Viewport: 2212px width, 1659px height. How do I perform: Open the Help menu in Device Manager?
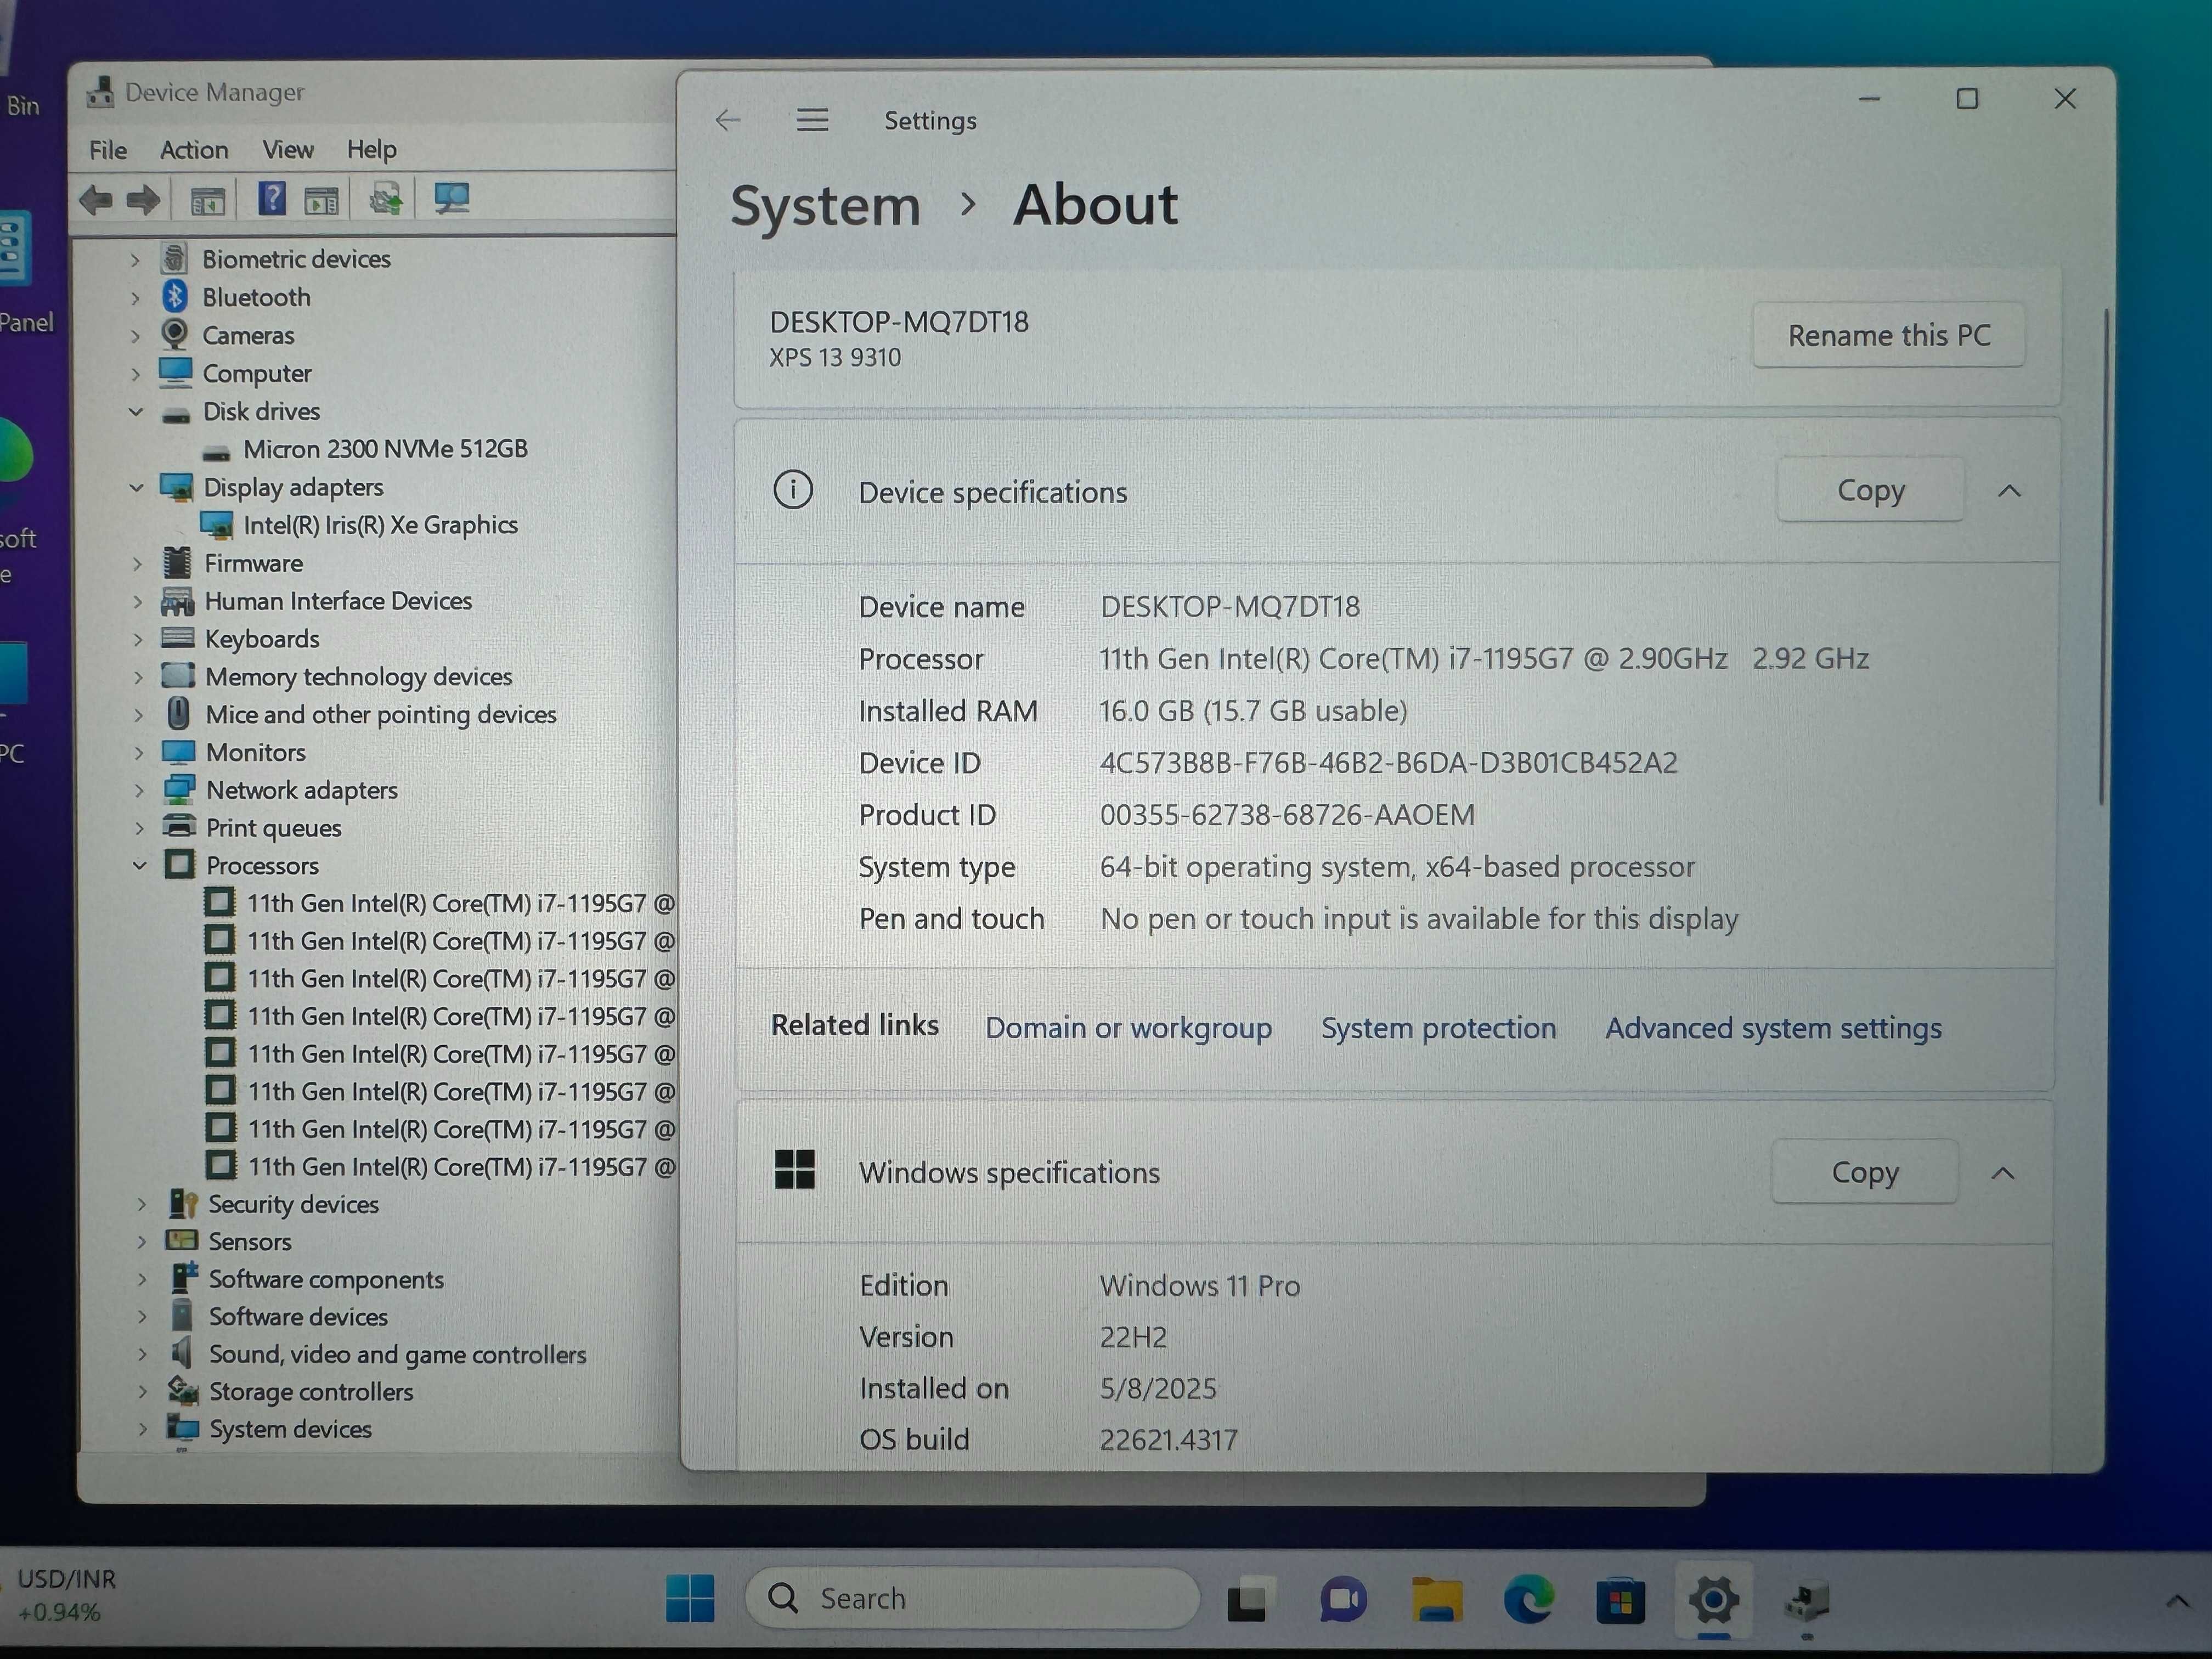372,150
